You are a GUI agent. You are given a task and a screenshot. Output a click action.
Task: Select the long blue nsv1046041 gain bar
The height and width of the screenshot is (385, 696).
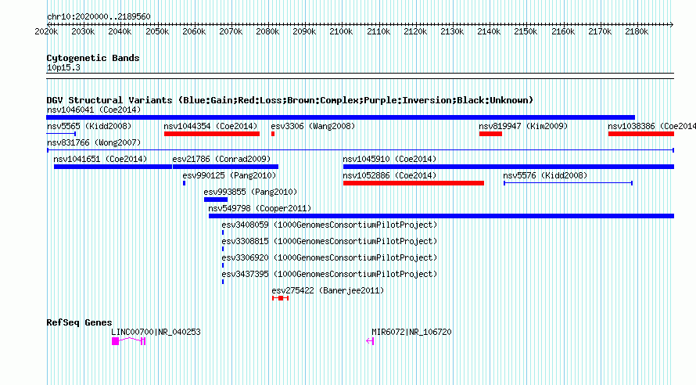click(x=340, y=117)
